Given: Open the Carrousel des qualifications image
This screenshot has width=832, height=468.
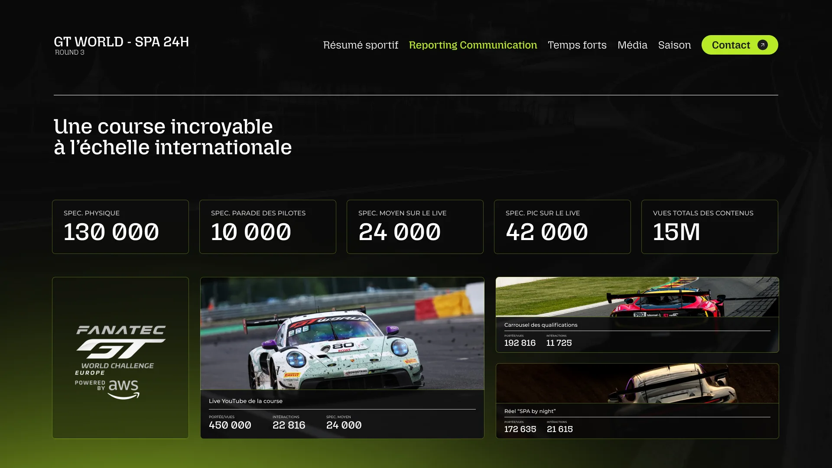Looking at the screenshot, I should point(637,297).
